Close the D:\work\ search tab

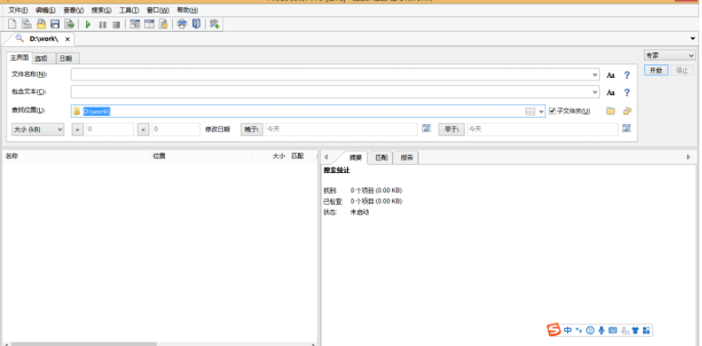pyautogui.click(x=68, y=39)
